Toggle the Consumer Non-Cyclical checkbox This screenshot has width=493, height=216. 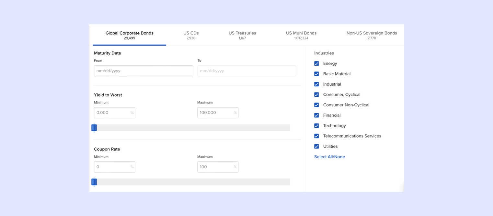point(316,105)
